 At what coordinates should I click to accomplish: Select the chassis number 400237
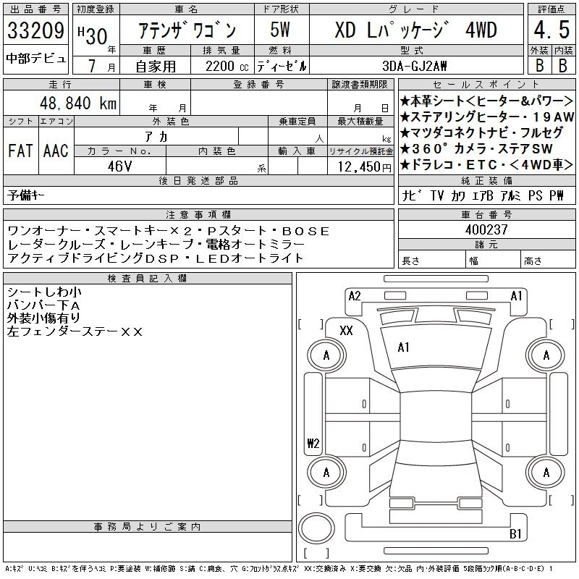(x=486, y=229)
